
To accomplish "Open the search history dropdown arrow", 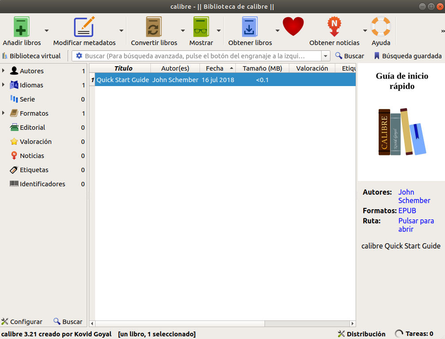I will 326,56.
